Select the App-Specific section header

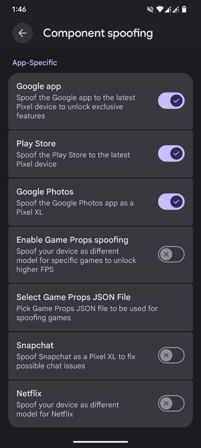tap(35, 63)
